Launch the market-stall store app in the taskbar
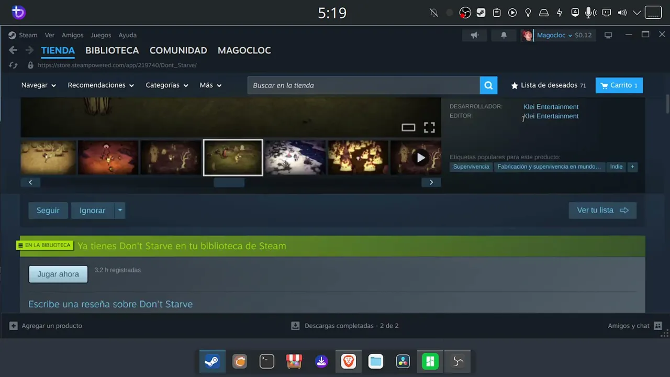This screenshot has height=377, width=670. [x=294, y=361]
